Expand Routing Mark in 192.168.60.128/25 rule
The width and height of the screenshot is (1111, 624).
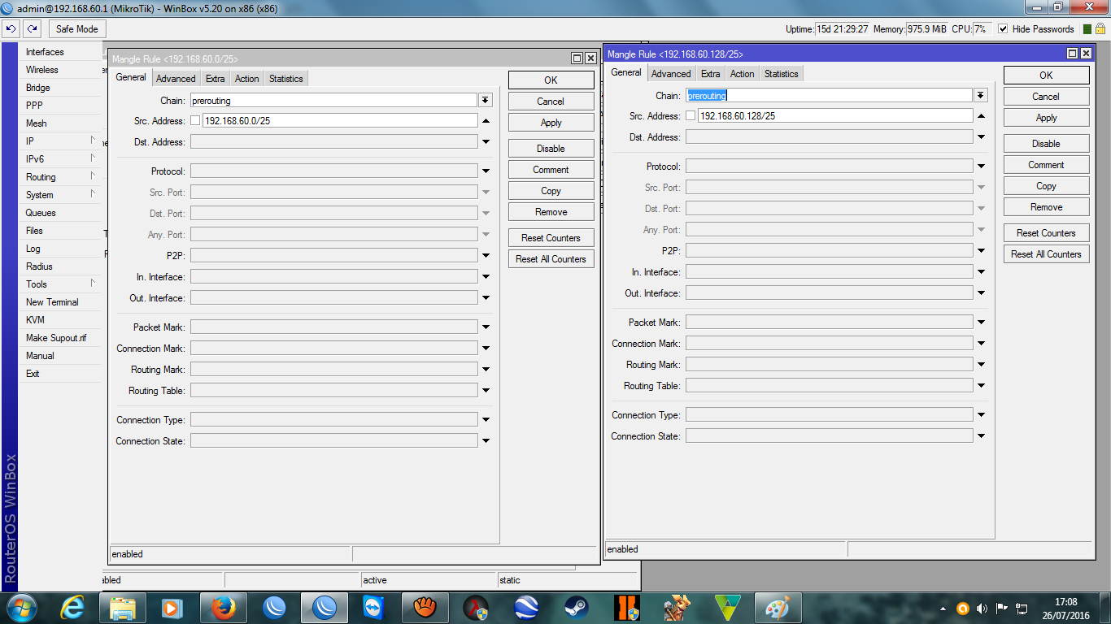click(981, 365)
